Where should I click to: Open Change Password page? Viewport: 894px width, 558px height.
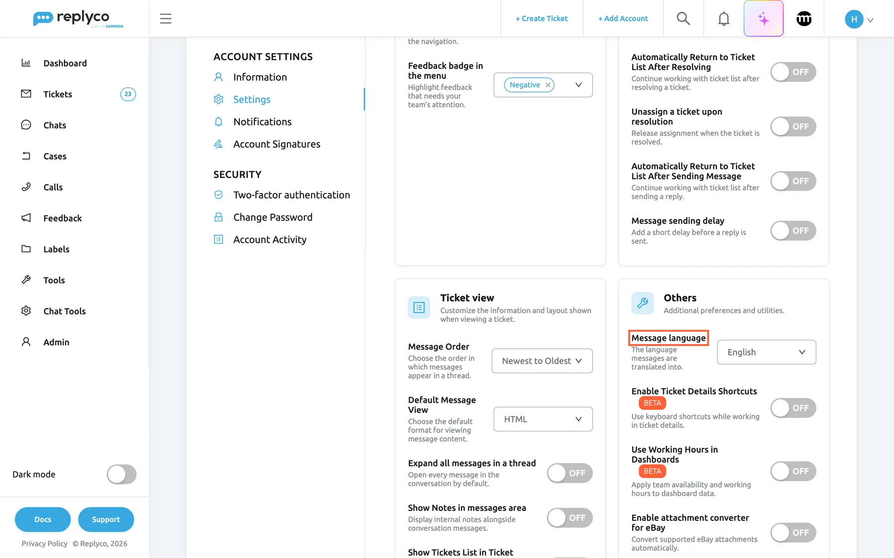pos(273,217)
